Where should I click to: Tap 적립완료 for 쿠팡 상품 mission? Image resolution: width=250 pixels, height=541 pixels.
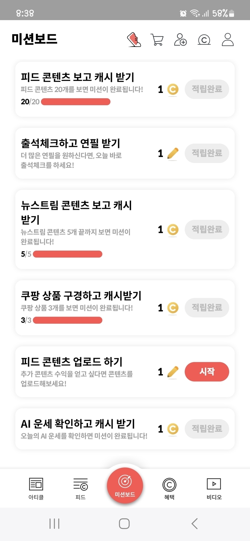pyautogui.click(x=207, y=308)
